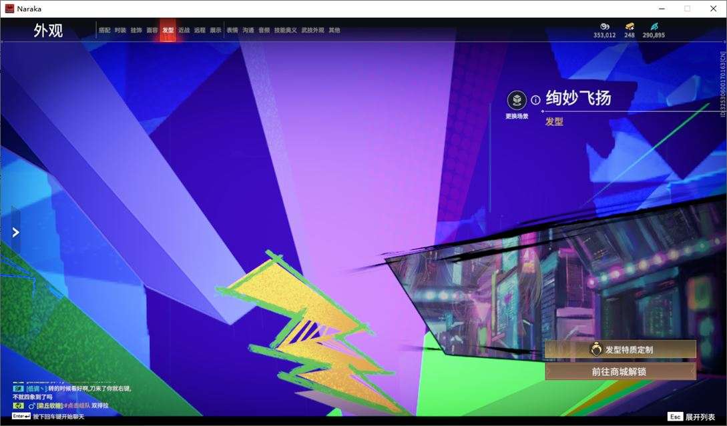
Task: Select the highlighted 发型 tab
Action: (x=168, y=30)
